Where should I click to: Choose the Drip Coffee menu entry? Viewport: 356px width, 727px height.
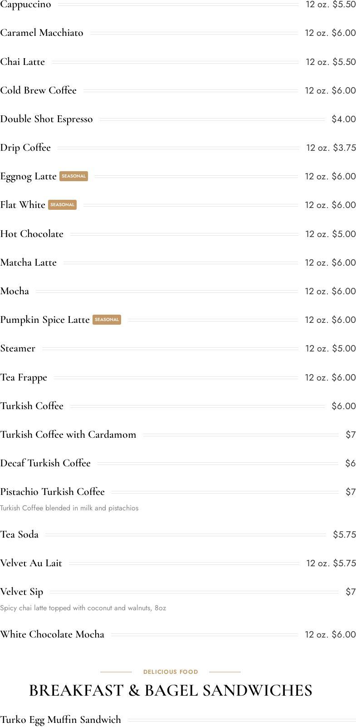(x=25, y=148)
